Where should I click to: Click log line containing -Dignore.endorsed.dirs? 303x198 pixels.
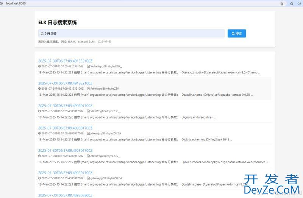(x=127, y=117)
